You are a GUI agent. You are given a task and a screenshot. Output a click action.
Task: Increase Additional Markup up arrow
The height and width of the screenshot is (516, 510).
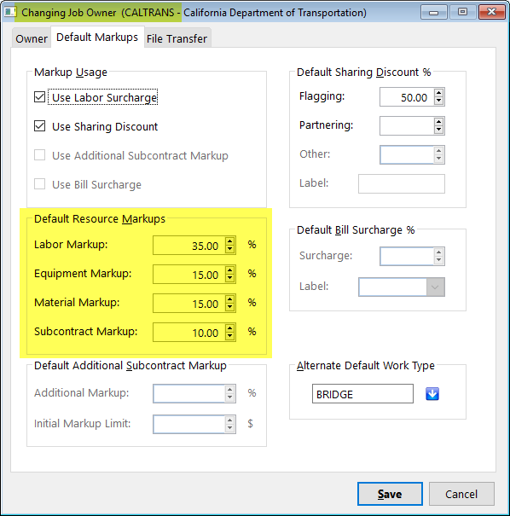[x=230, y=390]
